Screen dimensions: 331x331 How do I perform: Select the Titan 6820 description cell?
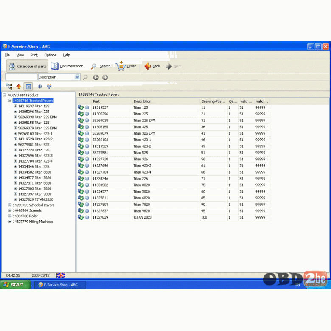[x=142, y=198]
